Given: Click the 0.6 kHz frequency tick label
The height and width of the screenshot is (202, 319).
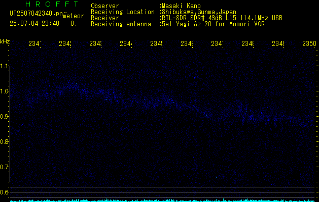Looking at the screenshot, I should click(5, 192).
